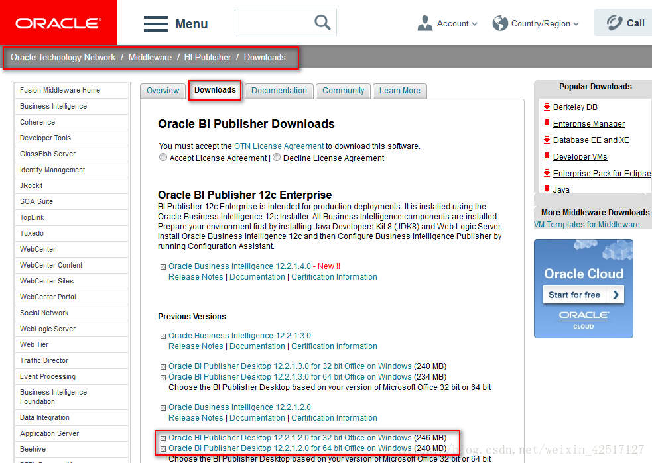The width and height of the screenshot is (652, 463).
Task: Click the arrow on Start for free button
Action: pyautogui.click(x=616, y=295)
